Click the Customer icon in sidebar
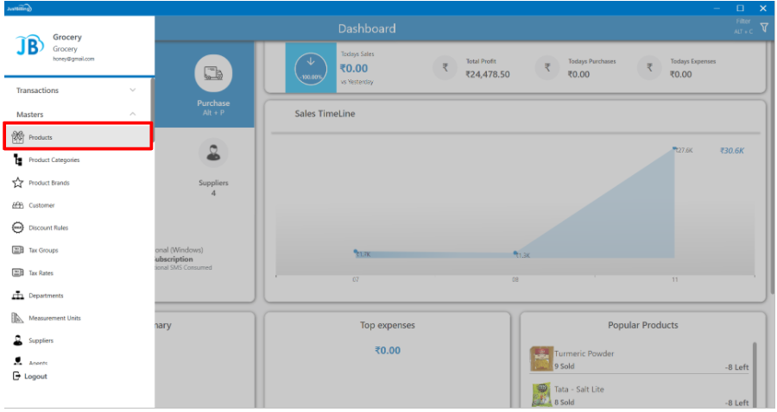Screen dimensions: 777x412 click(x=18, y=205)
